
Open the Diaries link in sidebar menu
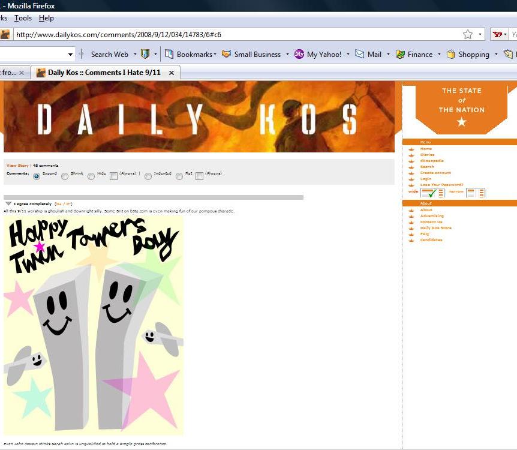427,155
